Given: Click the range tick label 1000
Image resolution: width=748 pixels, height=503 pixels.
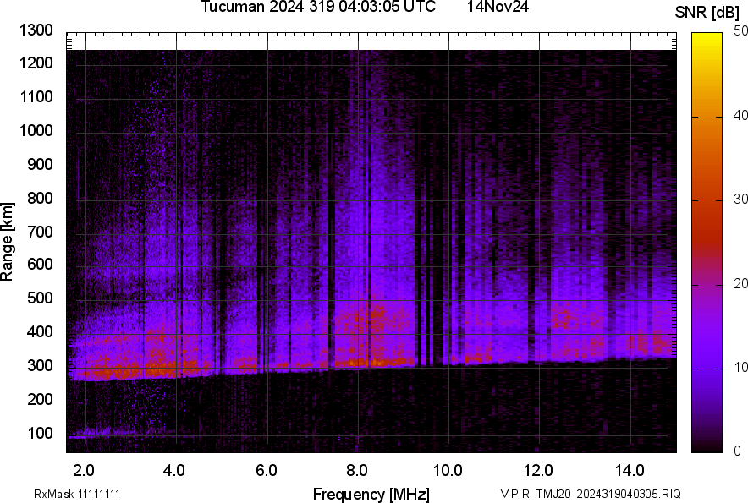Looking at the screenshot, I should point(36,131).
